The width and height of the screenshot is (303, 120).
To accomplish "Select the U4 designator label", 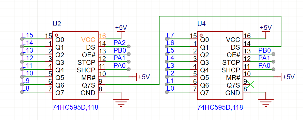I will (x=201, y=24).
